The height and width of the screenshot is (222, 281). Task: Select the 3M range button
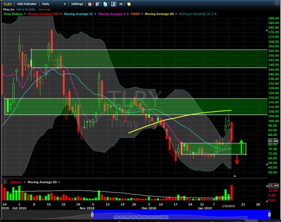(139, 217)
